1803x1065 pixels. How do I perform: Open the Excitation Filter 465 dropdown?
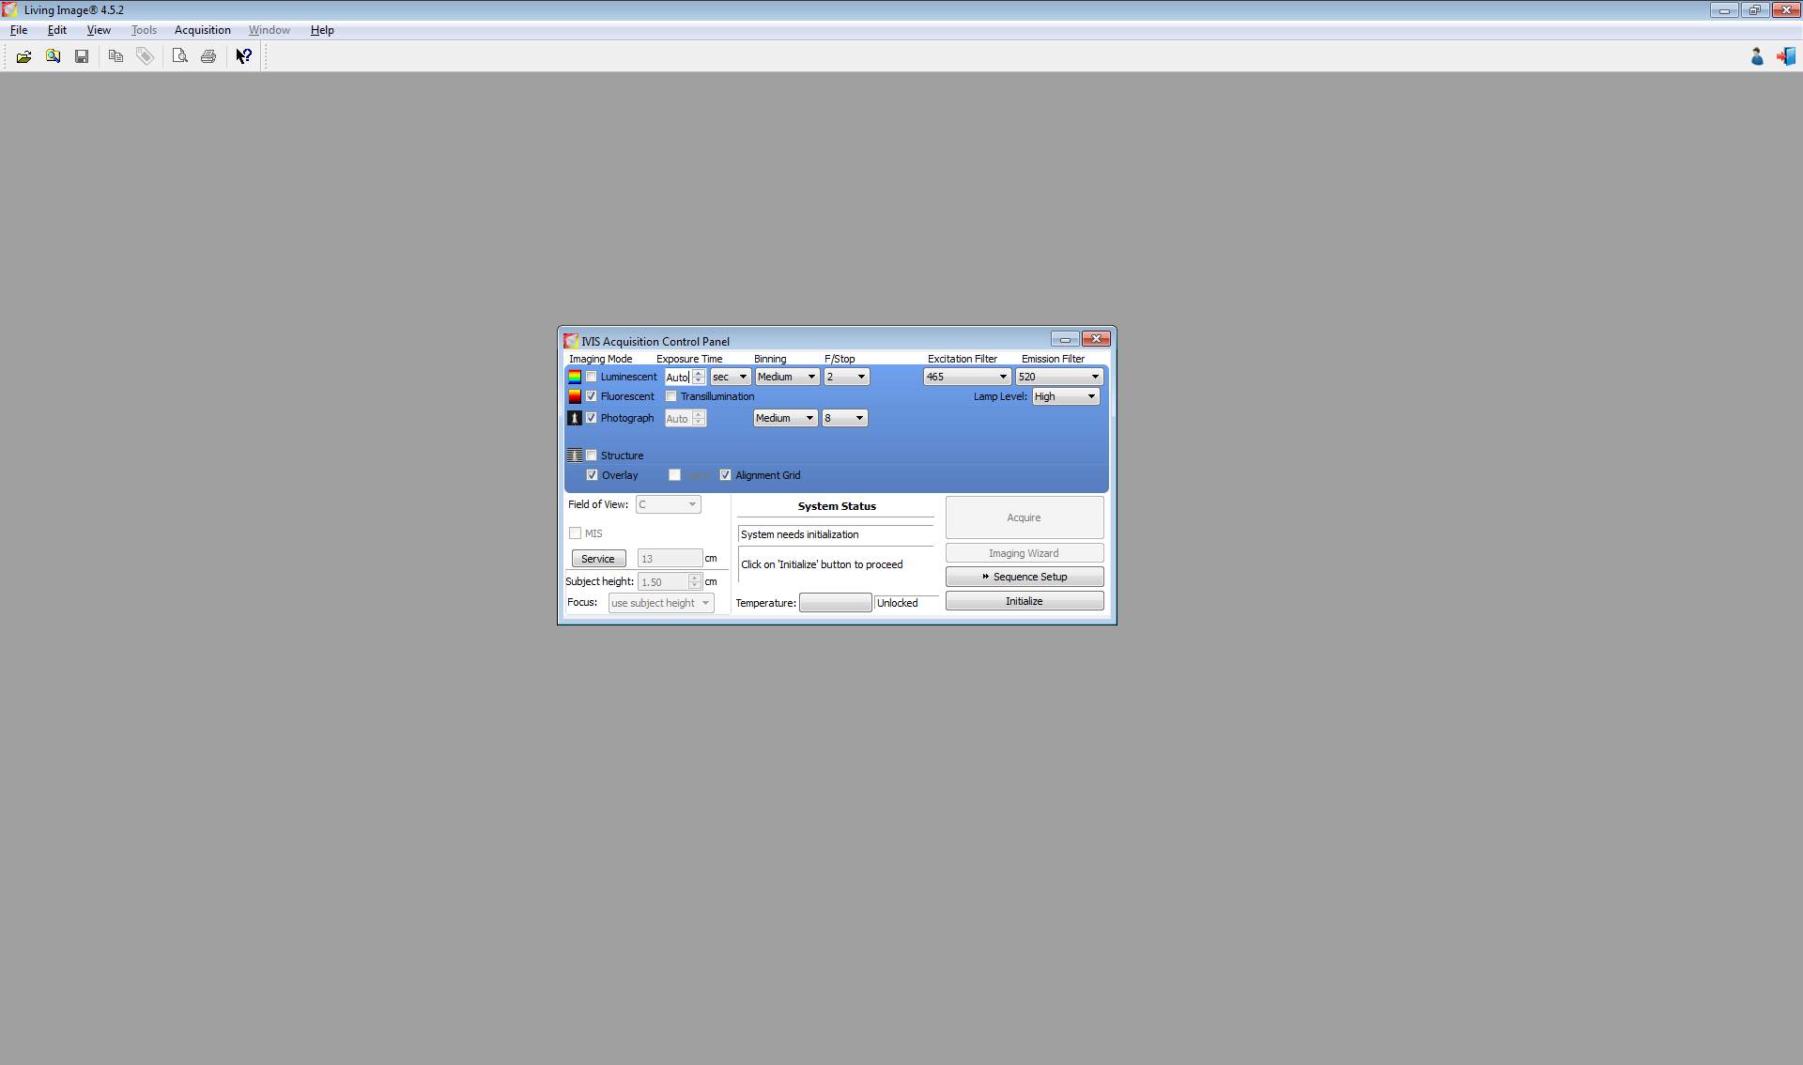pyautogui.click(x=966, y=377)
